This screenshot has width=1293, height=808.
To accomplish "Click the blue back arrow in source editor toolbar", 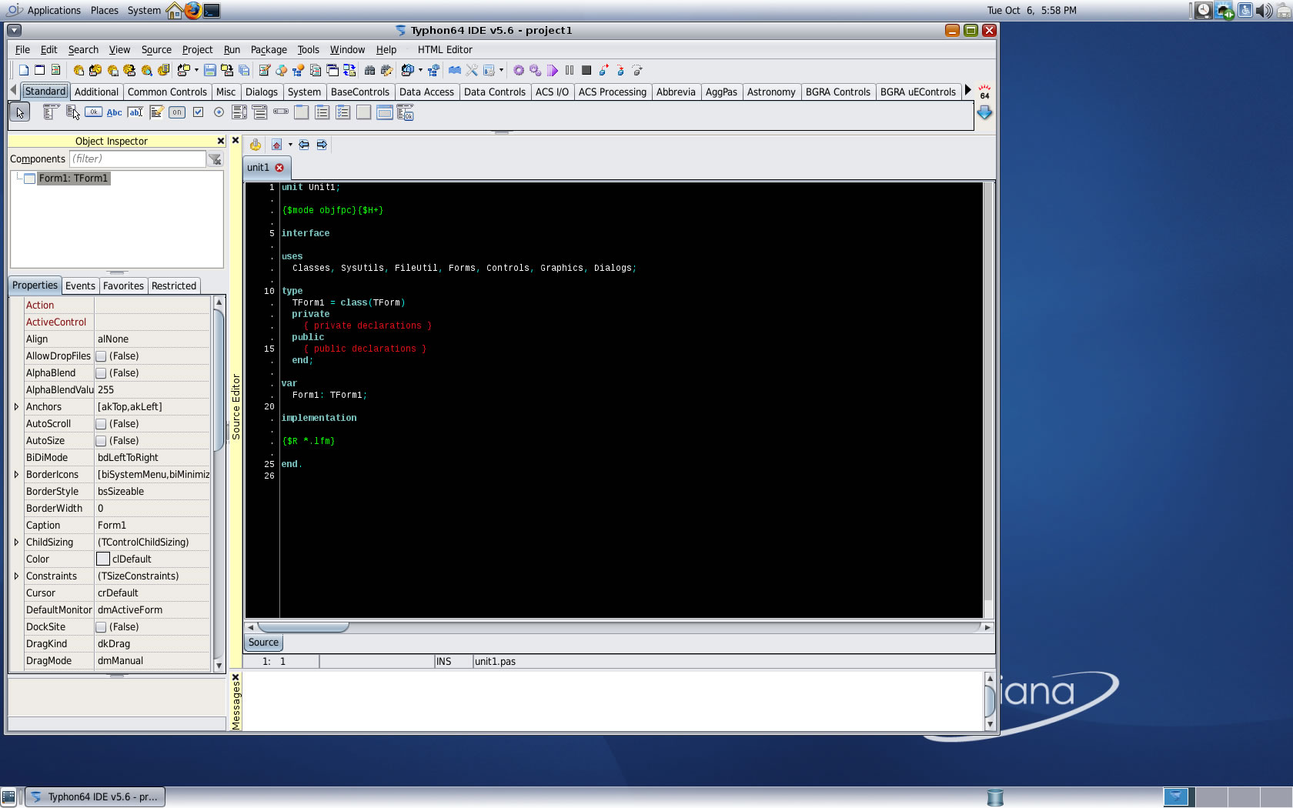I will [x=304, y=145].
